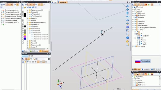Viewport: 161px width, 90px height.
Task: Click the R4 radius dimension label in viewport
Action: (112, 28)
